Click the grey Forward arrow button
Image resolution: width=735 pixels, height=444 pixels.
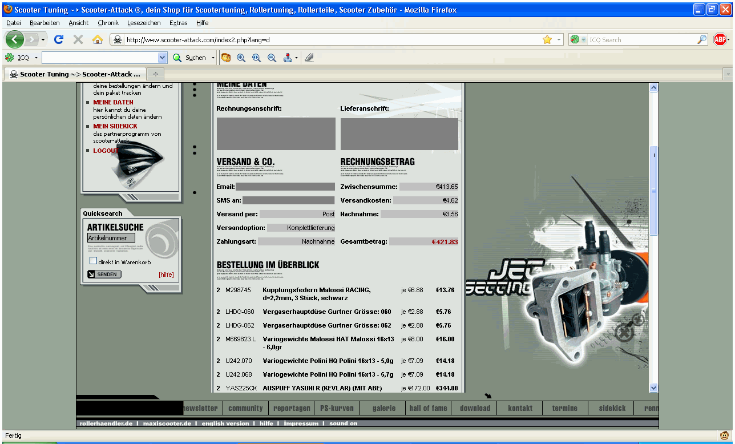[31, 39]
